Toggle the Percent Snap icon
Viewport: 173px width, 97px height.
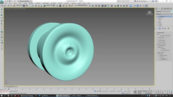pos(69,6)
